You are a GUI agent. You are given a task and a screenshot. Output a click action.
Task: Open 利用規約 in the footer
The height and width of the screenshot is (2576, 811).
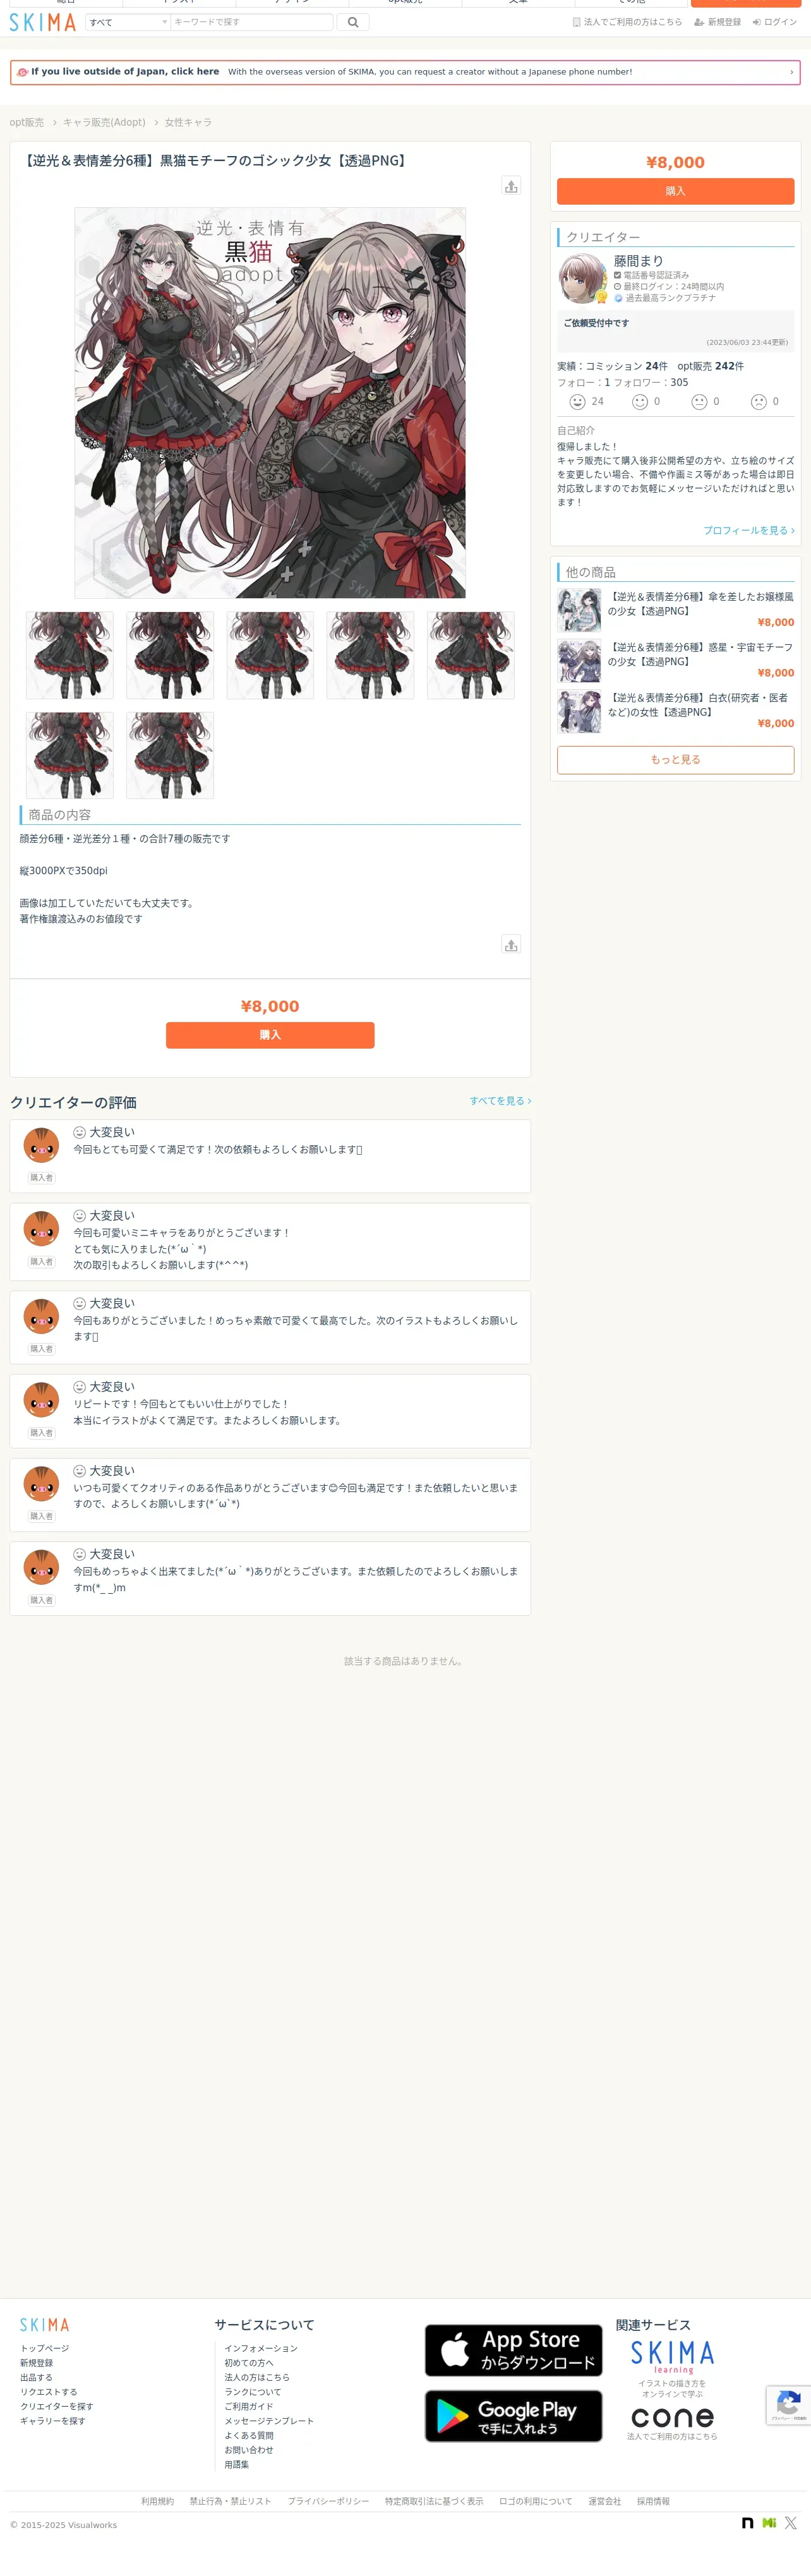coord(157,2501)
